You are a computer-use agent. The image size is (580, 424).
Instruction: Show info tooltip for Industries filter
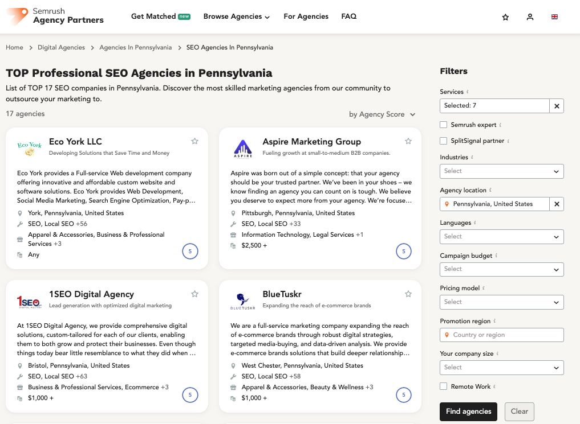pos(472,157)
